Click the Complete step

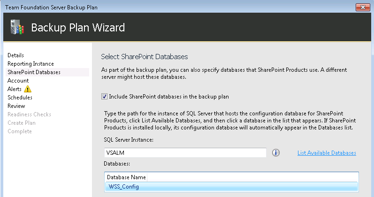click(20, 131)
